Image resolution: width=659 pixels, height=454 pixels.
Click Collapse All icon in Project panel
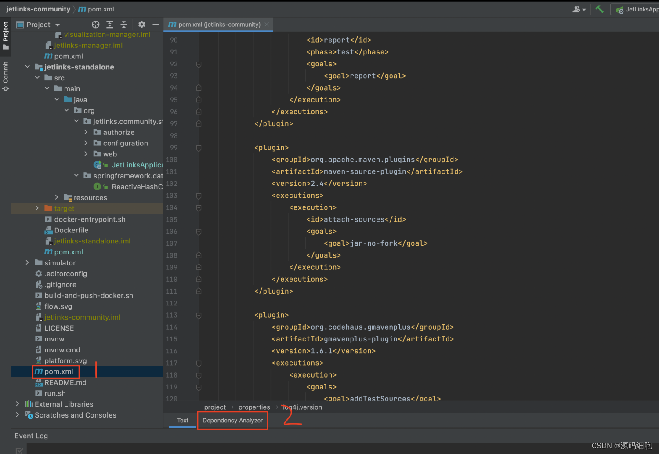(124, 25)
